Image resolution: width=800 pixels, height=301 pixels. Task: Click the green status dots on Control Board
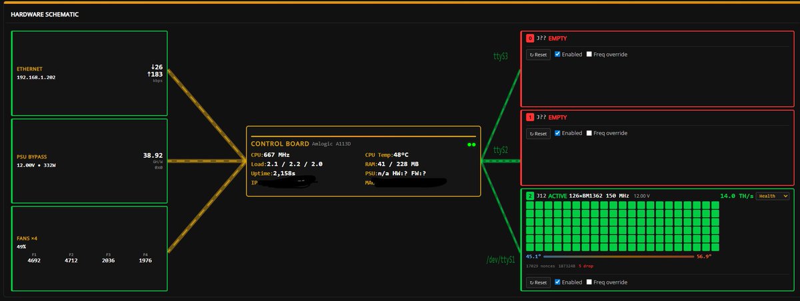[x=471, y=144]
